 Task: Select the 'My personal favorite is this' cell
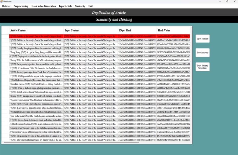pos(36,136)
